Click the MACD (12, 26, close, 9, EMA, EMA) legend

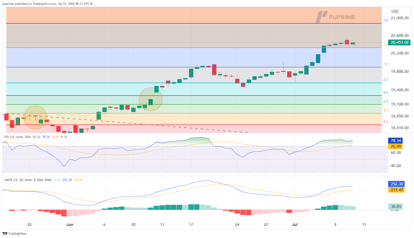pos(28,180)
